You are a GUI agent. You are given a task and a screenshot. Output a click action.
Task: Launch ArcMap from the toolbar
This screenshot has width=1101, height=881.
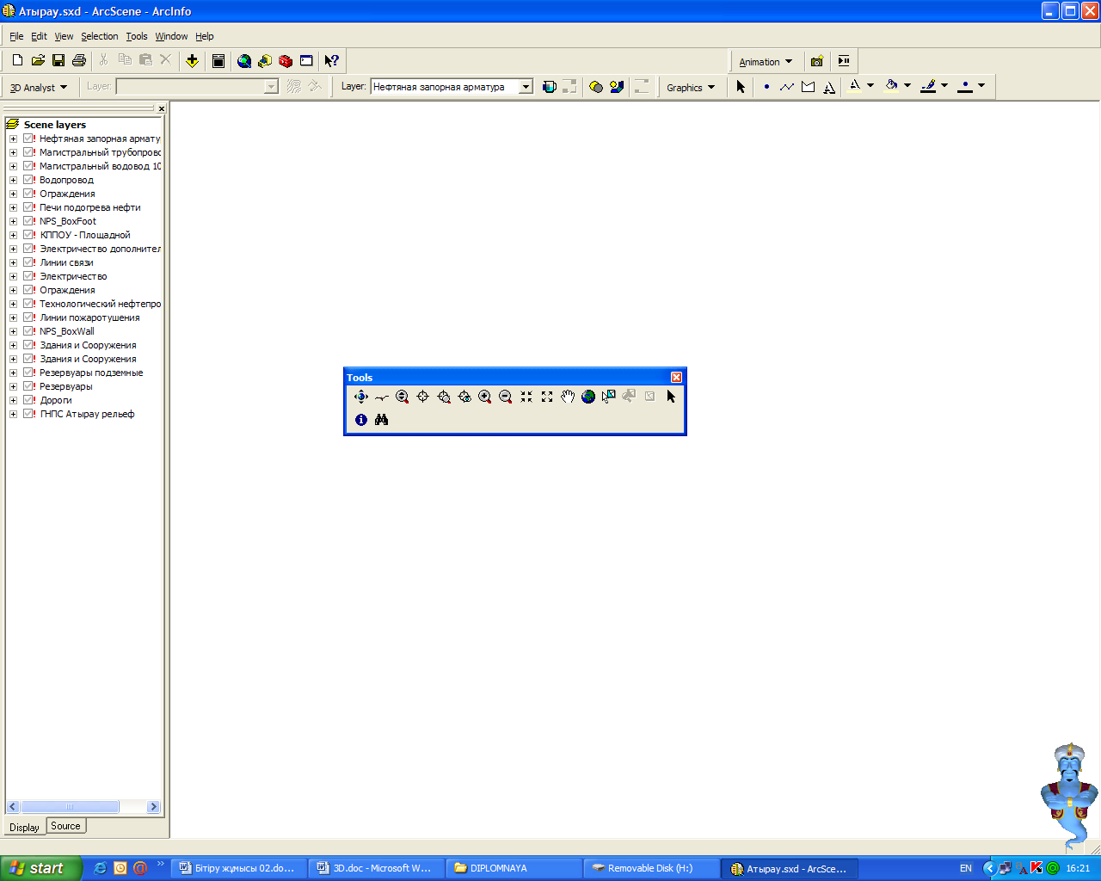point(244,61)
